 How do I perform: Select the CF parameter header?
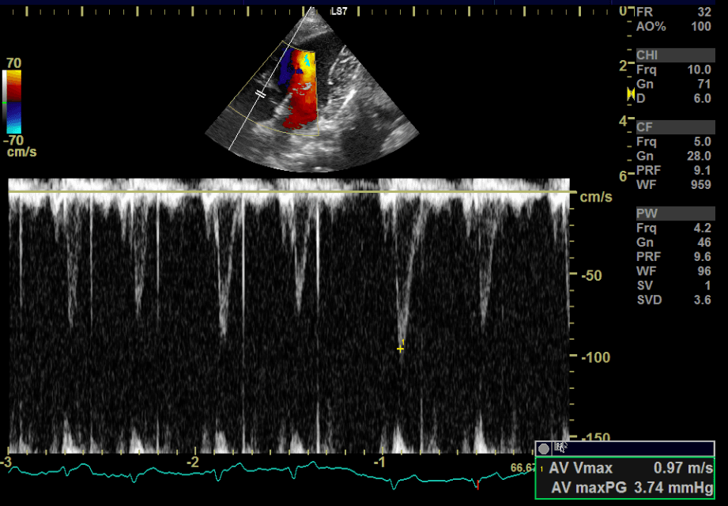644,127
